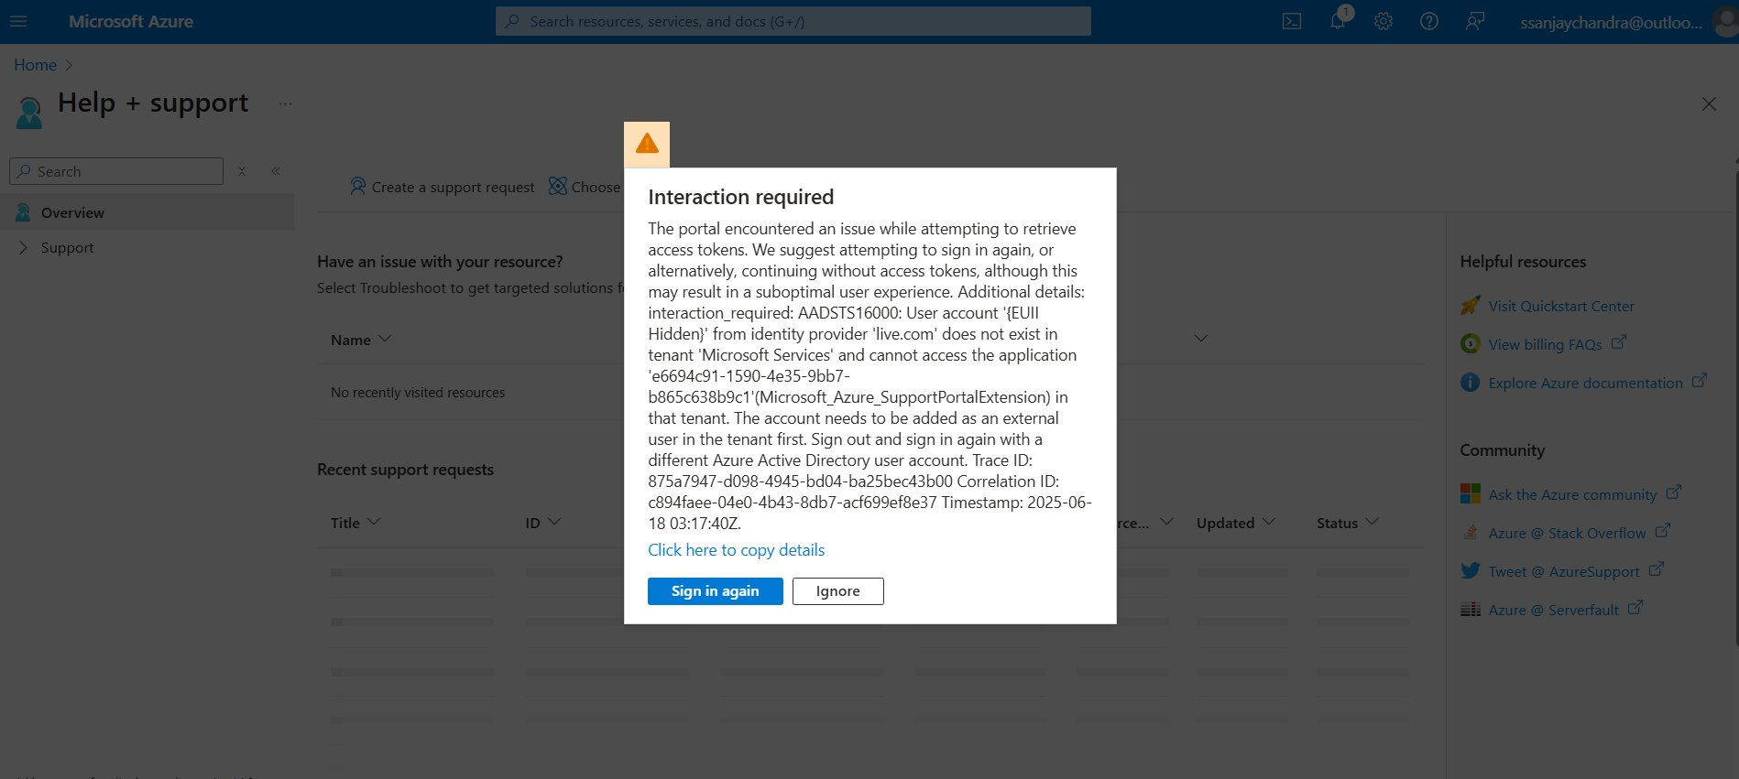1739x779 pixels.
Task: Click Create a support request
Action: point(442,187)
